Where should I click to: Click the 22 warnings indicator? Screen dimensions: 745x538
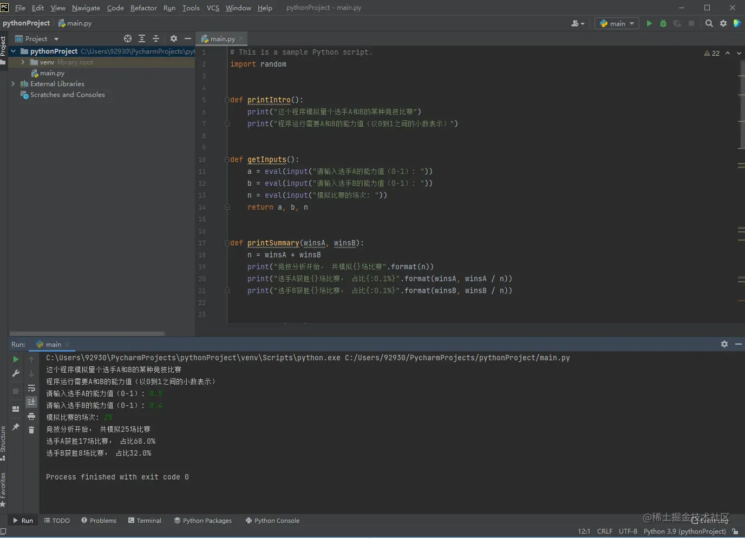(712, 53)
